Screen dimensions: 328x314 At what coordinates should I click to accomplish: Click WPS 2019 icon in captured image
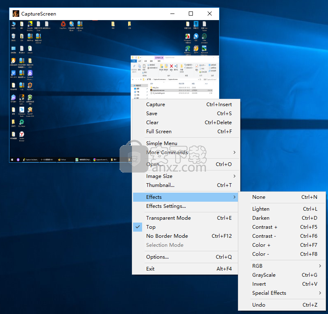14,73
